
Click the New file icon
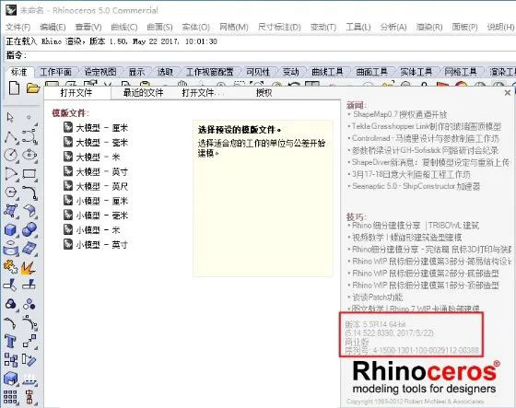point(14,88)
